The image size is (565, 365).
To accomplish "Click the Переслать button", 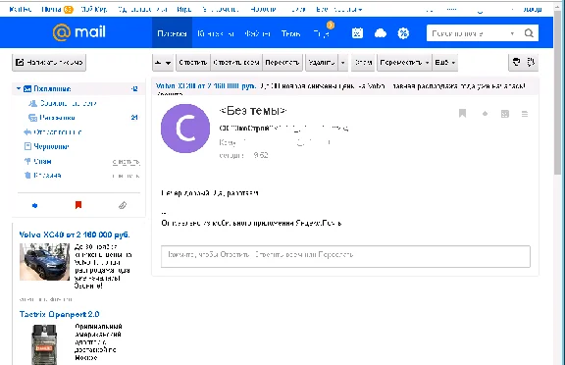I will coord(282,63).
